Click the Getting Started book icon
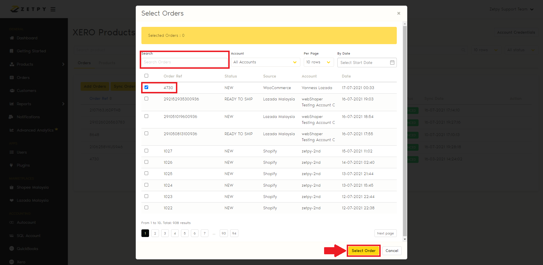Viewport: 543px width, 265px height. (12, 51)
